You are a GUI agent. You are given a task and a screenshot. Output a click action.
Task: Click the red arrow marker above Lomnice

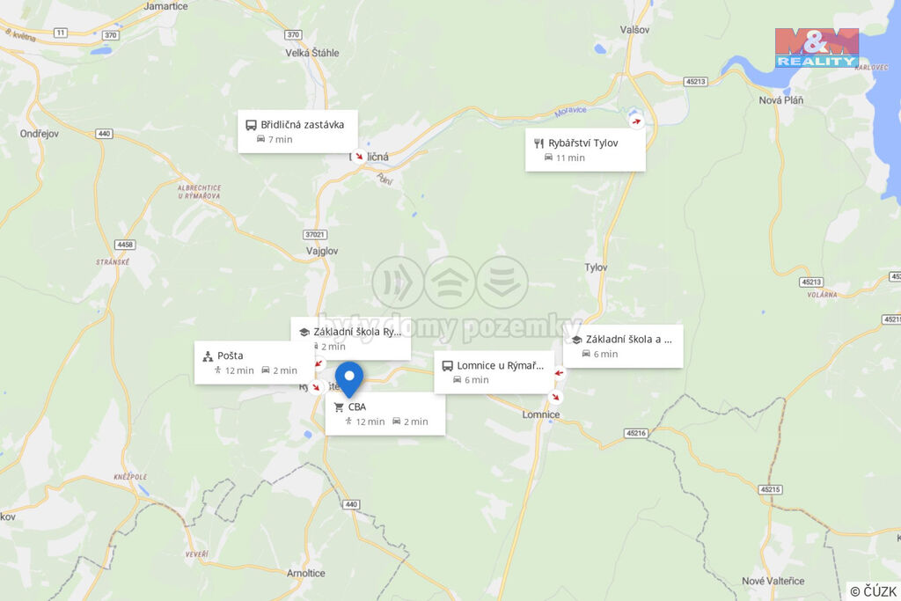[555, 397]
